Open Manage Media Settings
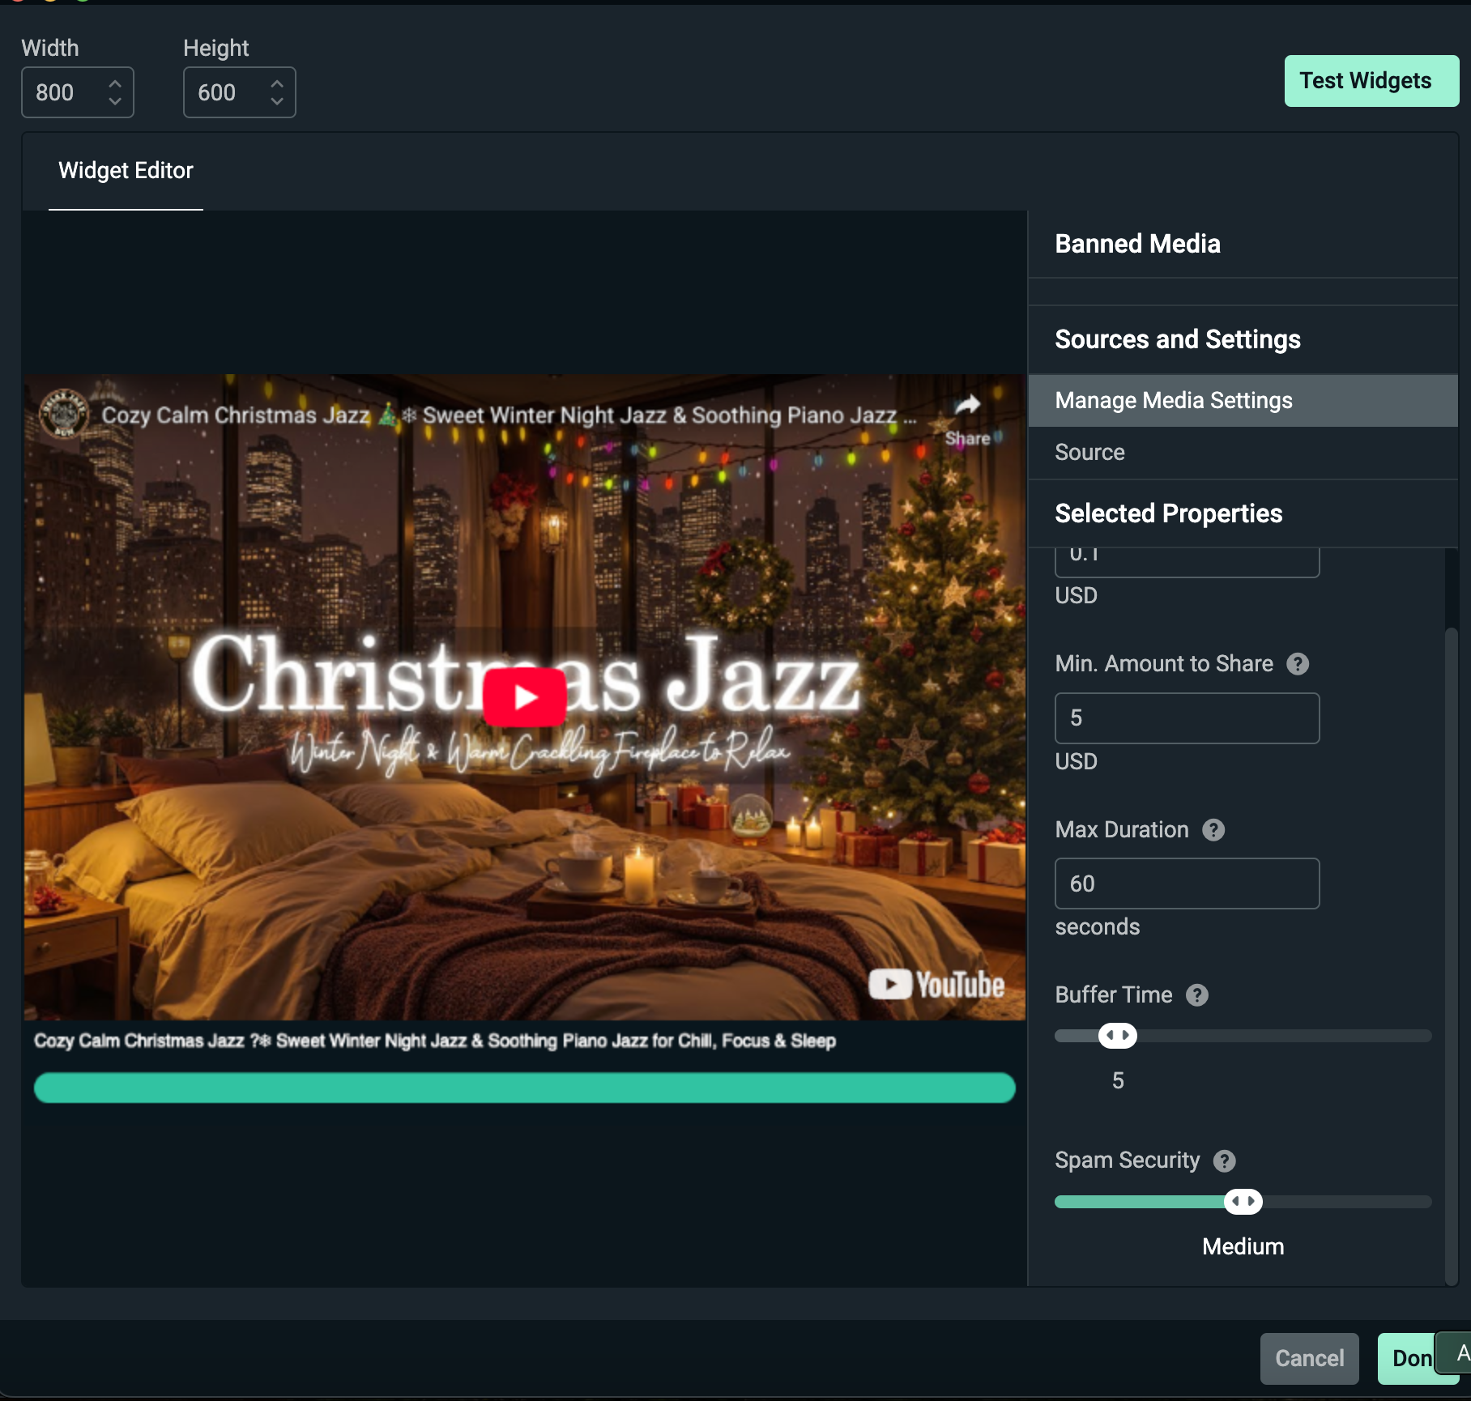The height and width of the screenshot is (1401, 1471). coord(1173,400)
